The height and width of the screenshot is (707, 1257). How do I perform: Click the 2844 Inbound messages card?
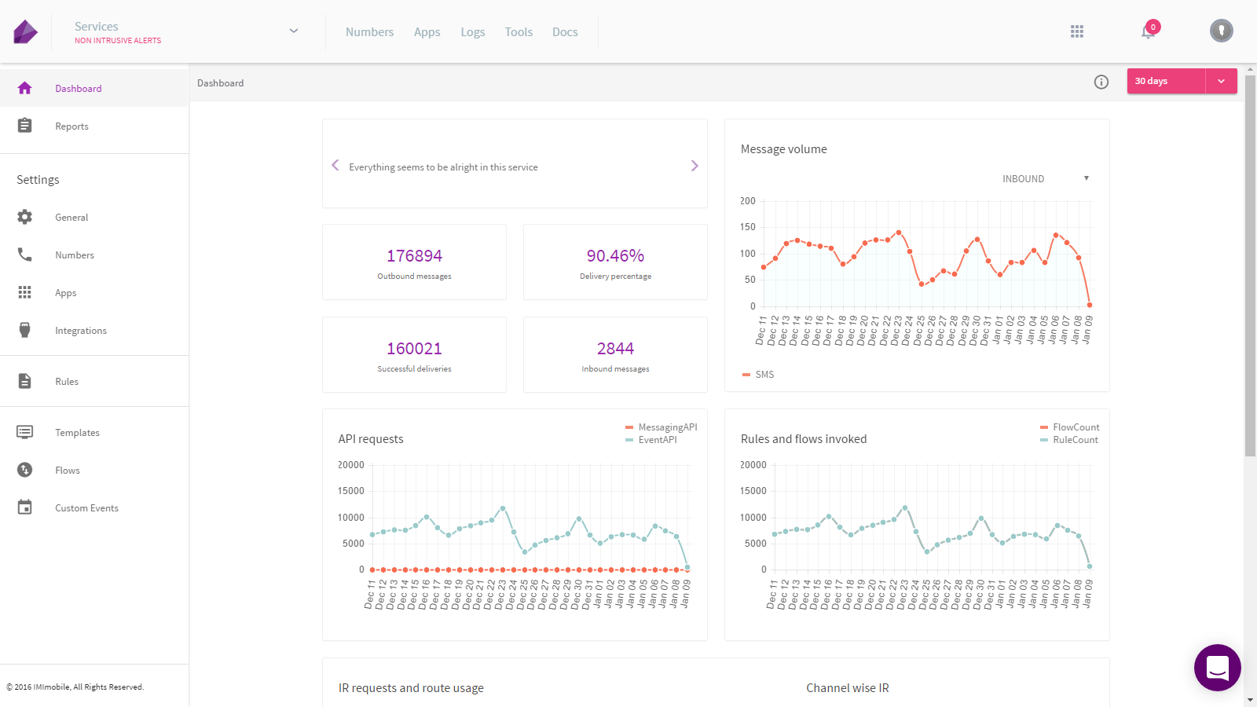coord(615,354)
